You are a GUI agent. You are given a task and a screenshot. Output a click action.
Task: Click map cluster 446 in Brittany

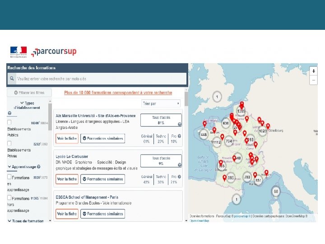pyautogui.click(x=204, y=135)
